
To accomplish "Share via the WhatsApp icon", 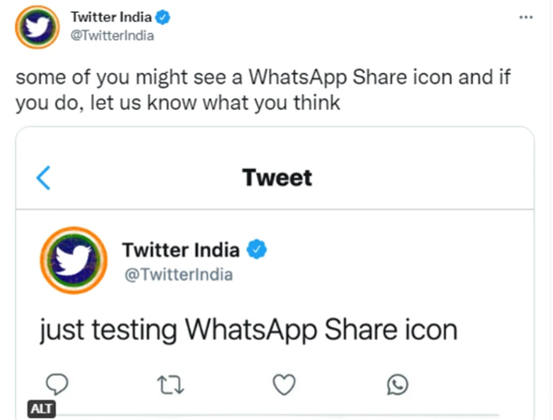I will coord(397,383).
